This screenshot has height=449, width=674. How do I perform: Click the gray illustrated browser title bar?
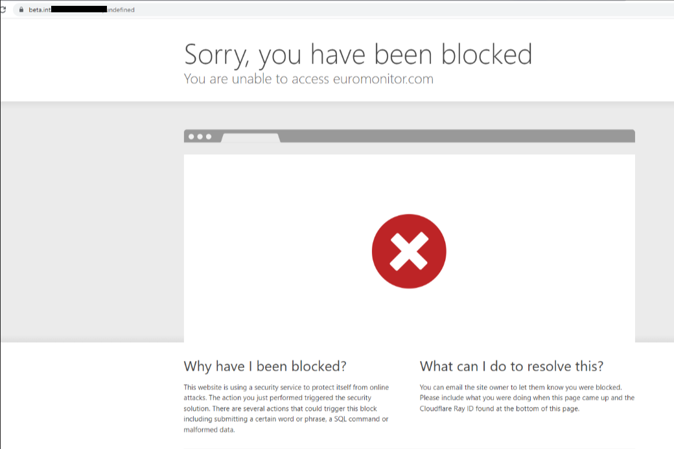click(454, 136)
